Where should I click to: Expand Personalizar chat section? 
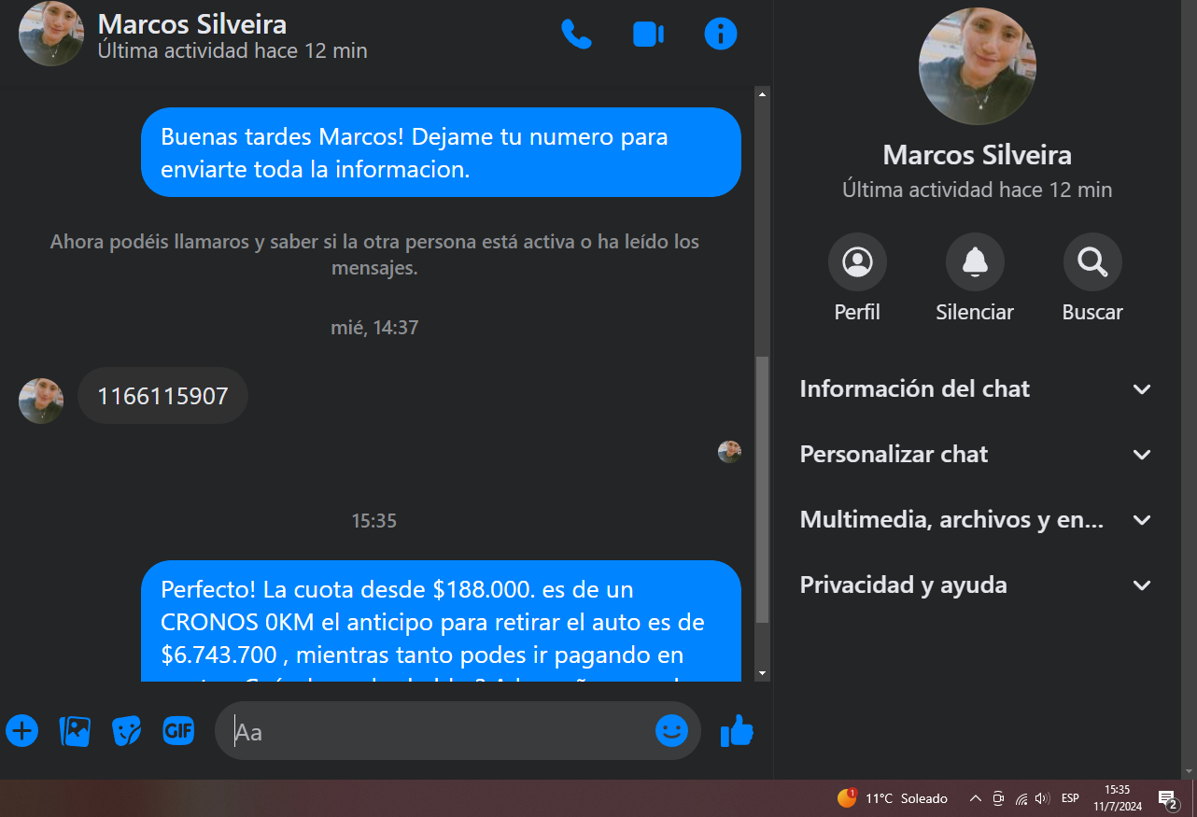click(977, 455)
